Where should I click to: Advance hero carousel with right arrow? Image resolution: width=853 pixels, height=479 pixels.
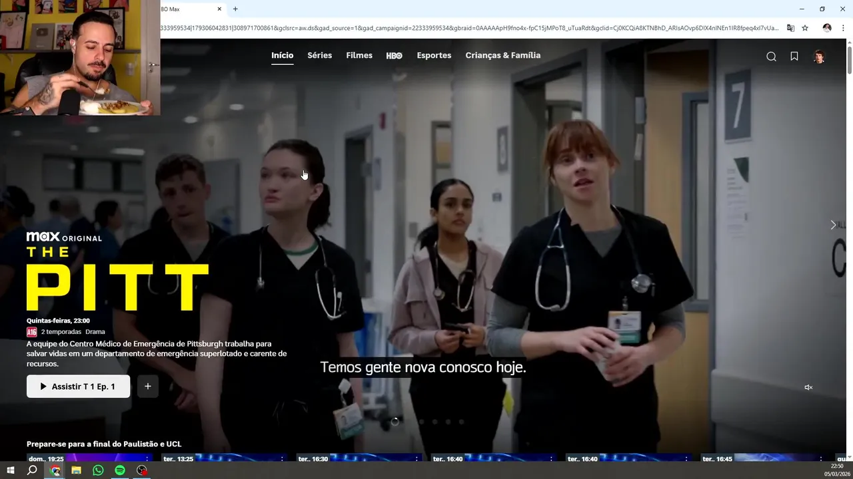click(833, 225)
